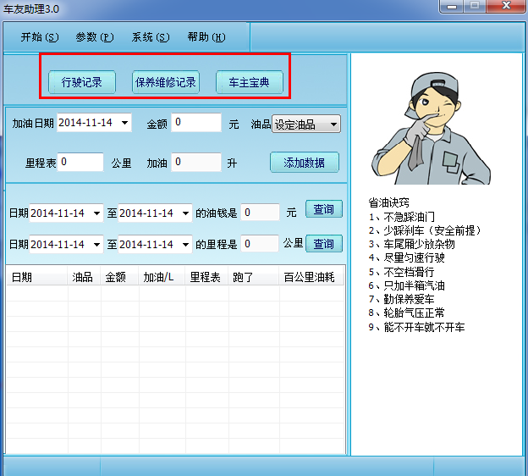Click the 的里程是 result field
The image size is (528, 476).
[260, 243]
